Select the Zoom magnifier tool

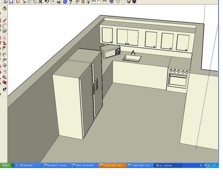click(5, 76)
